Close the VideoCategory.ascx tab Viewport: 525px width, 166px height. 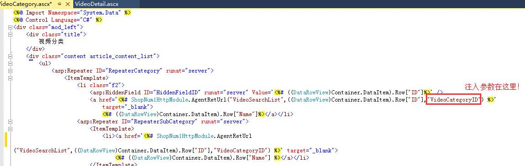click(x=67, y=4)
